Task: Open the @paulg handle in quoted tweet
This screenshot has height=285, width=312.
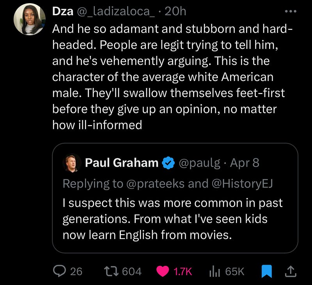Action: pos(199,163)
